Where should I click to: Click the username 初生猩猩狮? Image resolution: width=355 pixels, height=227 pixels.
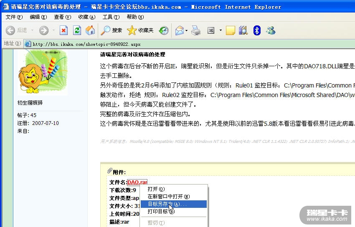pos(30,103)
